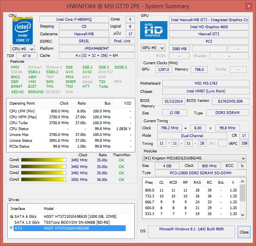Click the TDP 47 W field
The width and height of the screenshot is (256, 246).
27,56
